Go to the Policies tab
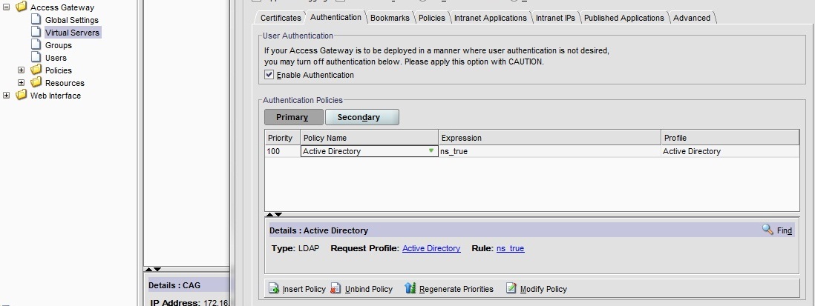Viewport: 815px width, 306px height. (432, 18)
